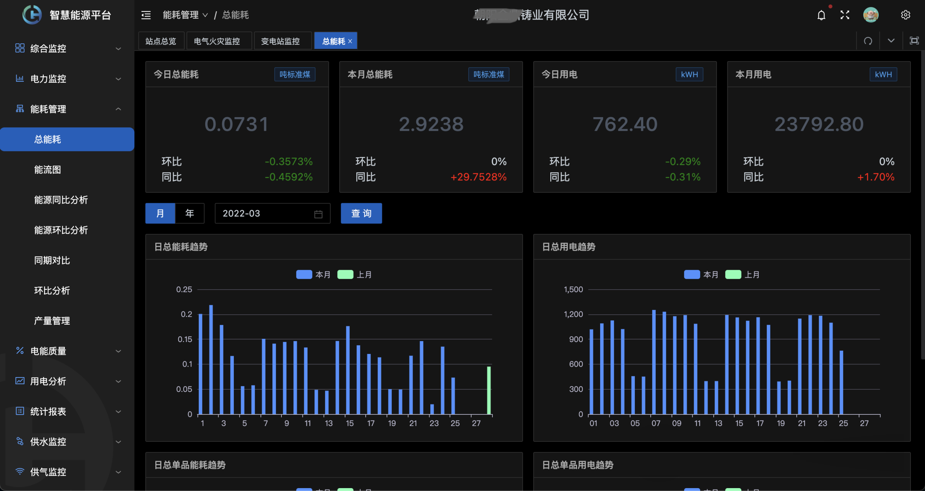
Task: Select the 月 period toggle
Action: point(160,213)
